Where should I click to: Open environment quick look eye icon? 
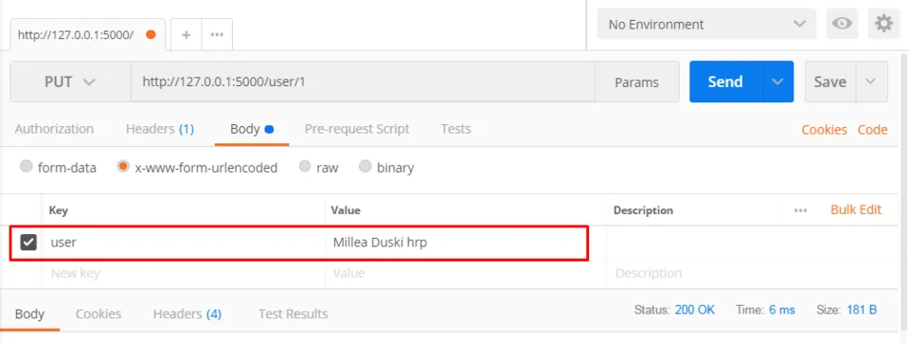click(x=842, y=24)
